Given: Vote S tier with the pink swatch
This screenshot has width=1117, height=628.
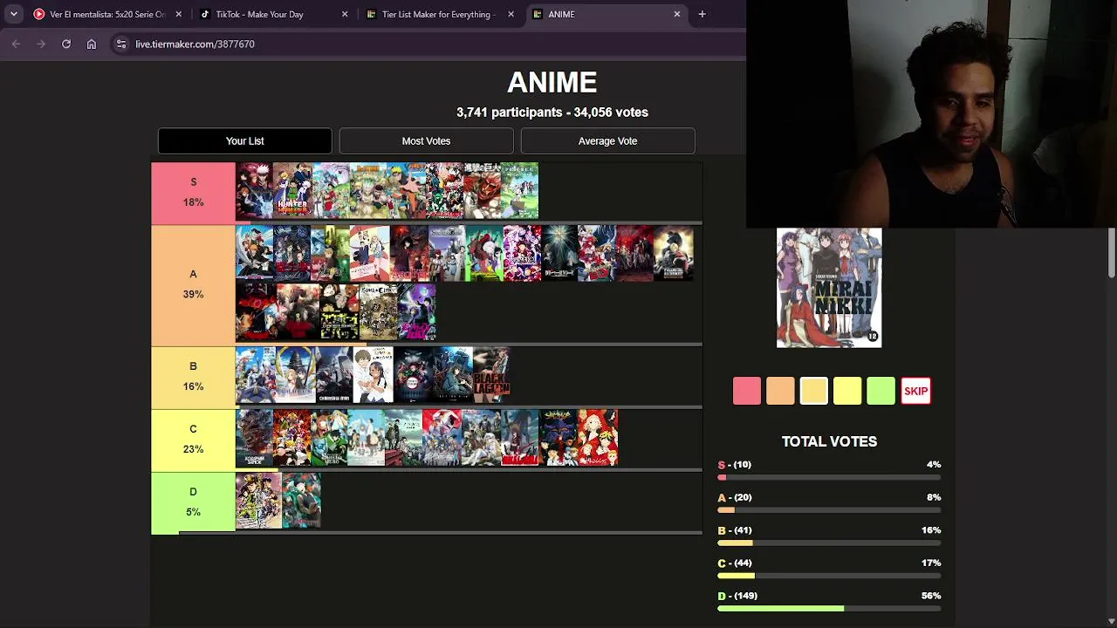Looking at the screenshot, I should point(747,391).
